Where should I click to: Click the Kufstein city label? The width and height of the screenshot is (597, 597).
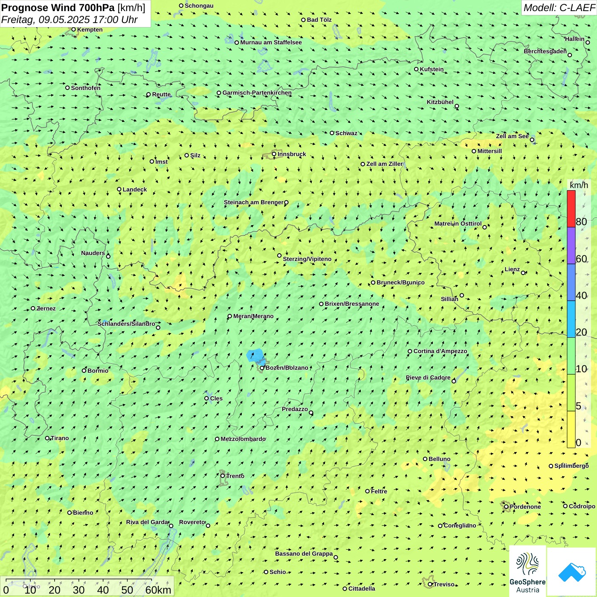[432, 69]
